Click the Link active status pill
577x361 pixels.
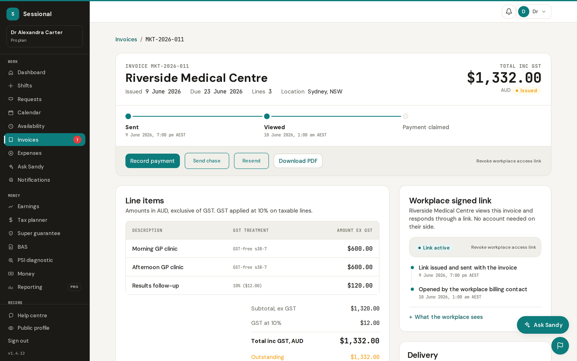434,248
